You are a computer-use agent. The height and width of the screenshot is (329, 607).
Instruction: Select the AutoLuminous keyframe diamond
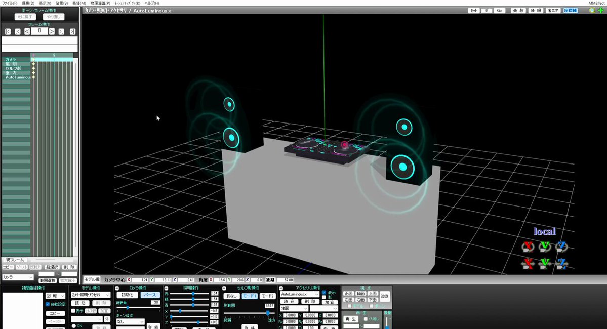[34, 77]
